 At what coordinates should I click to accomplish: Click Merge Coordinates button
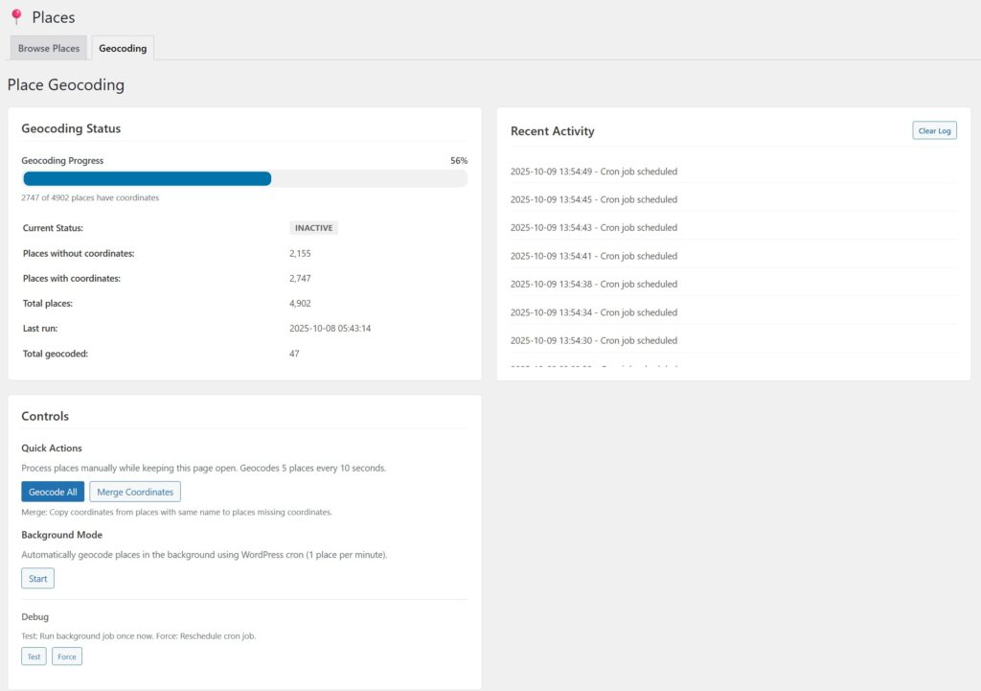point(135,492)
